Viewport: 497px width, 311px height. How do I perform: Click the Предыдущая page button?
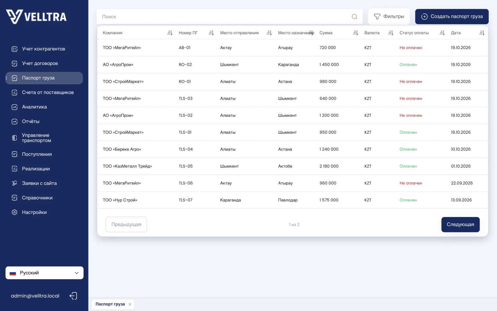tap(126, 225)
